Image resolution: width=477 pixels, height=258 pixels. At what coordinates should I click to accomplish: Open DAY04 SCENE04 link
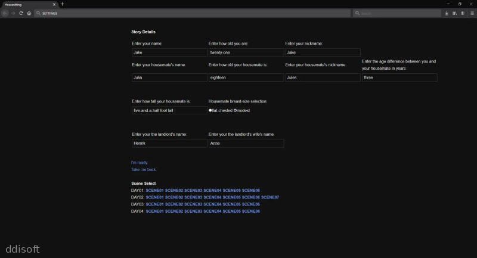click(212, 211)
